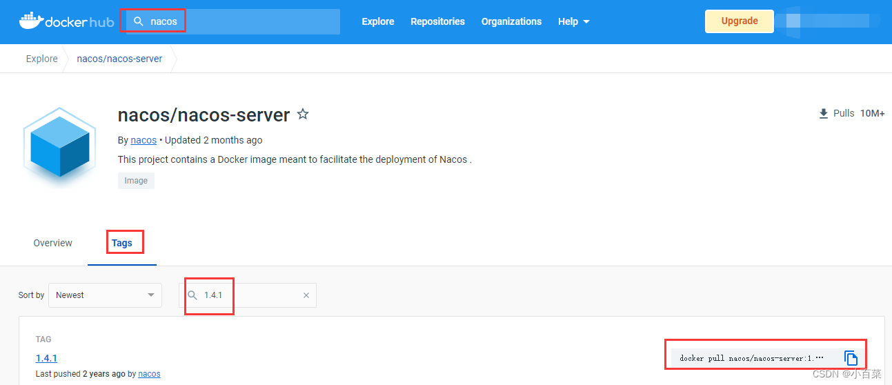The image size is (892, 385).
Task: Click the 'Updated 2 months ago' text
Action: click(x=214, y=140)
